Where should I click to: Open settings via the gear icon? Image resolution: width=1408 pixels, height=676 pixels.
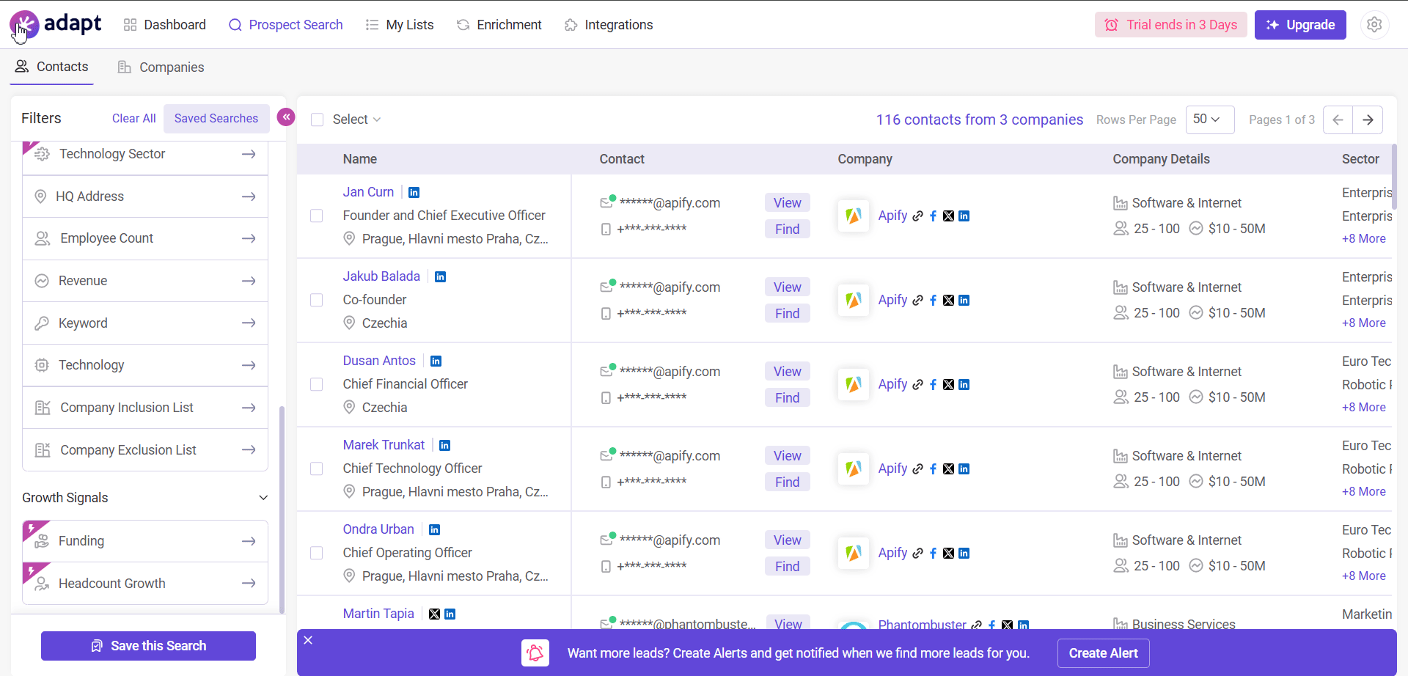coord(1375,24)
